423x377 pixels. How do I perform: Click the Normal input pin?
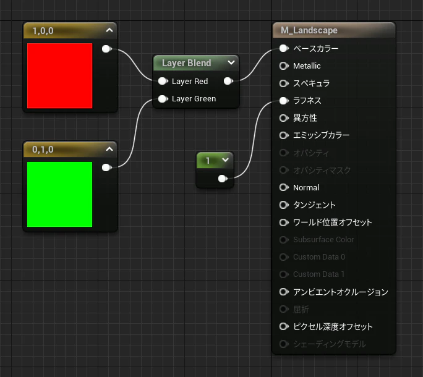point(284,187)
